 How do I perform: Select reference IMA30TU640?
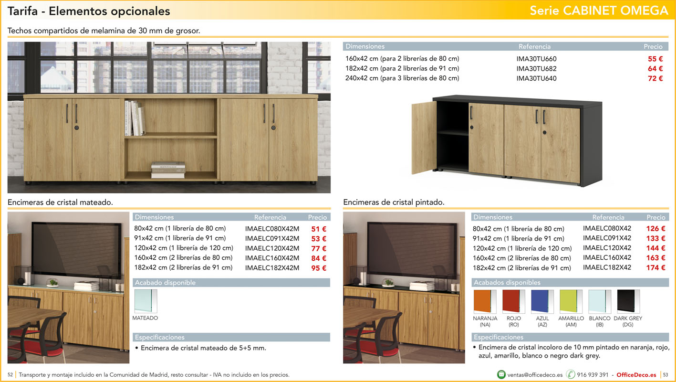(x=536, y=78)
